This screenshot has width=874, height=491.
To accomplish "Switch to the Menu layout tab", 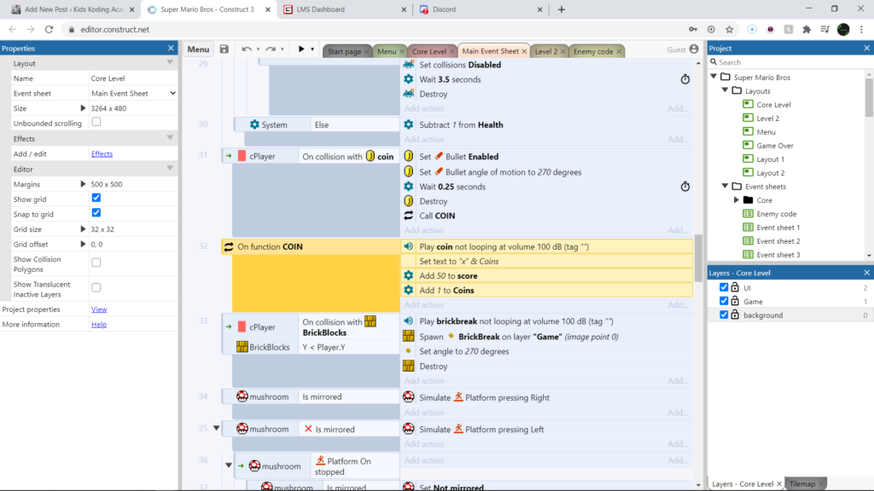I will click(387, 51).
